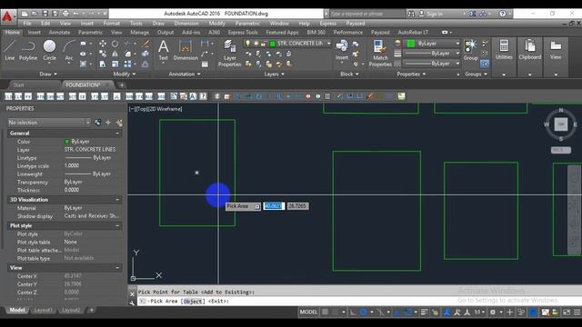
Task: Open the Dimension menu
Action: (186, 24)
